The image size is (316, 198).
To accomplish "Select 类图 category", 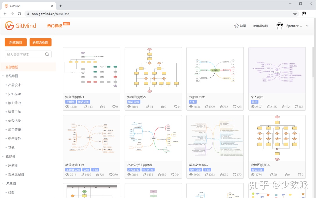I will (11, 192).
